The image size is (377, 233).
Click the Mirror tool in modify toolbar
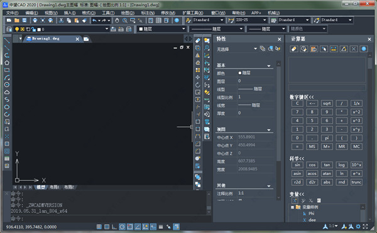(x=198, y=55)
